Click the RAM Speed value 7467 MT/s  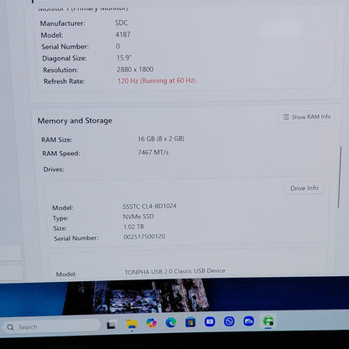(153, 153)
